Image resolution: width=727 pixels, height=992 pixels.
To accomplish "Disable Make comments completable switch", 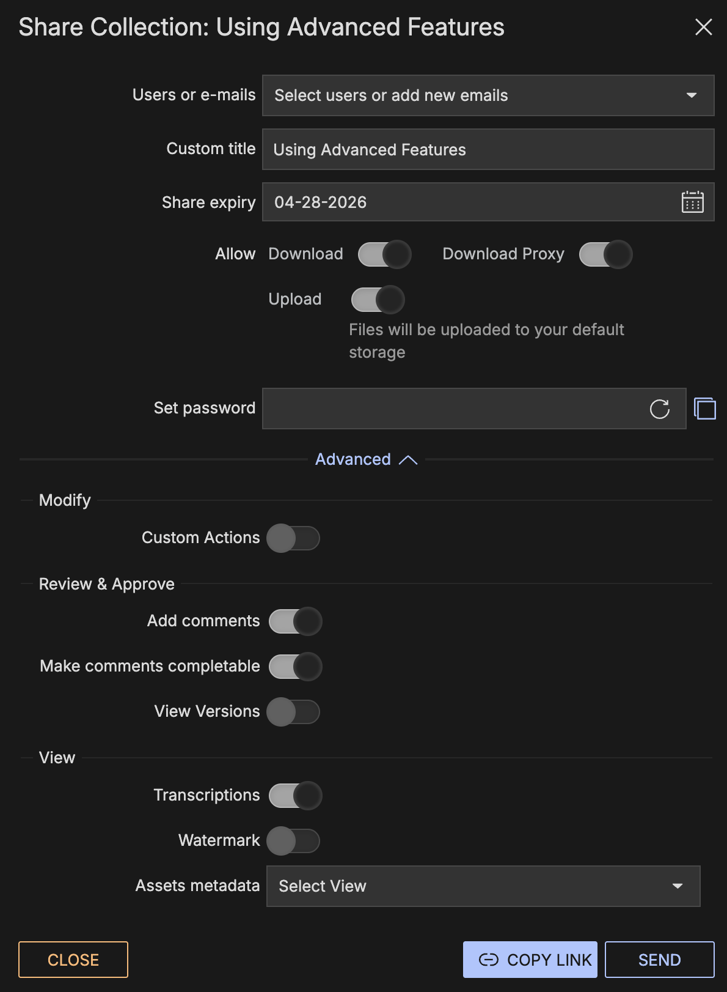I will tap(295, 667).
